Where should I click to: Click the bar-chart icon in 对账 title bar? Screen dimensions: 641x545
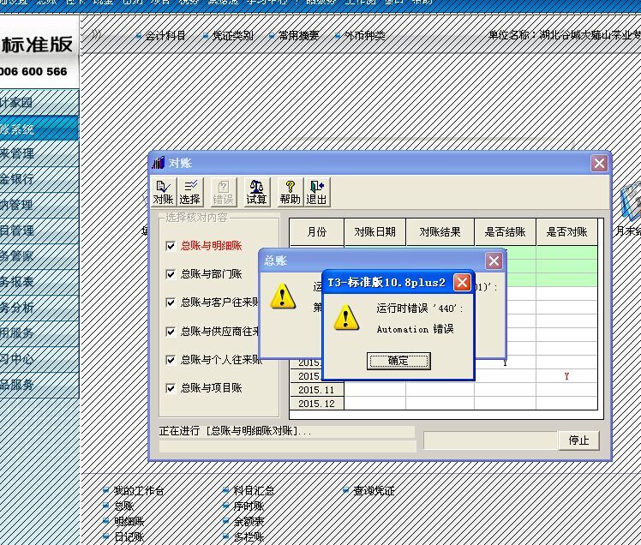coord(159,163)
